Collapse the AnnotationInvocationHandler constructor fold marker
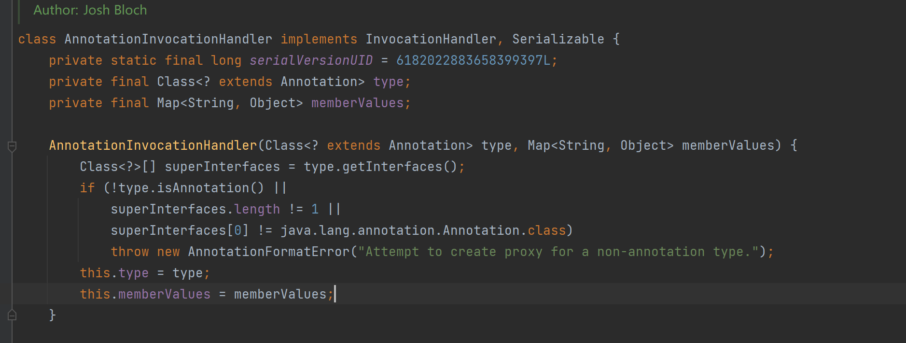 pyautogui.click(x=12, y=146)
